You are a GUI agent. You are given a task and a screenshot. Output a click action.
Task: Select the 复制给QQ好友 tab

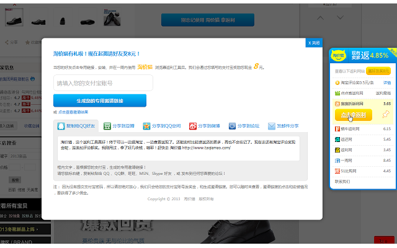[x=76, y=126]
